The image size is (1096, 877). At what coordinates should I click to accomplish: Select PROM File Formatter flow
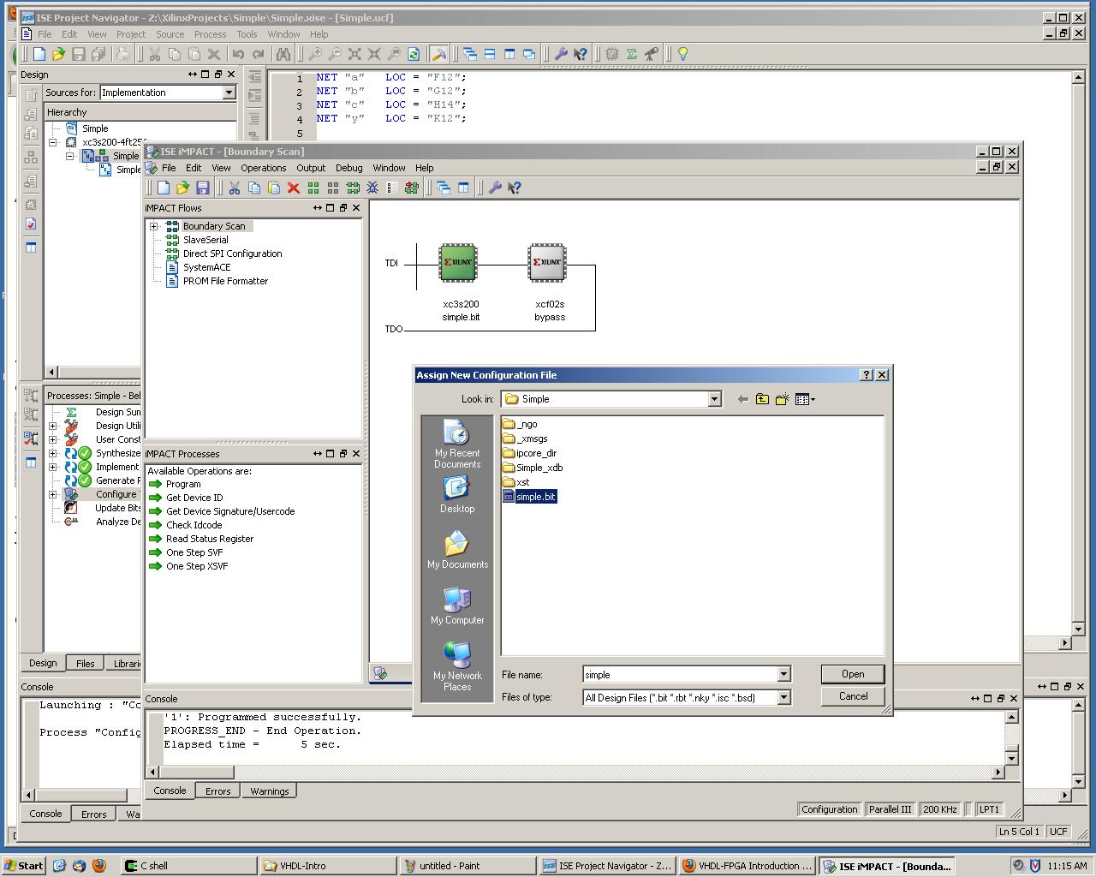[217, 281]
